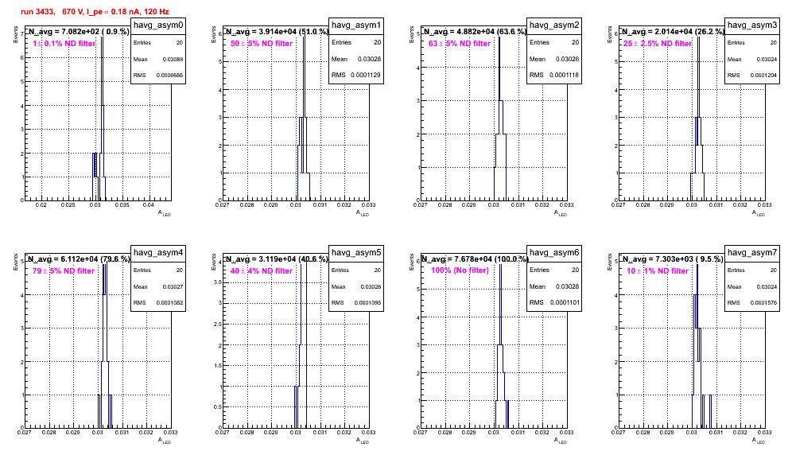792x455 pixels.
Task: Click the red run 3433 header text
Action: coord(95,12)
